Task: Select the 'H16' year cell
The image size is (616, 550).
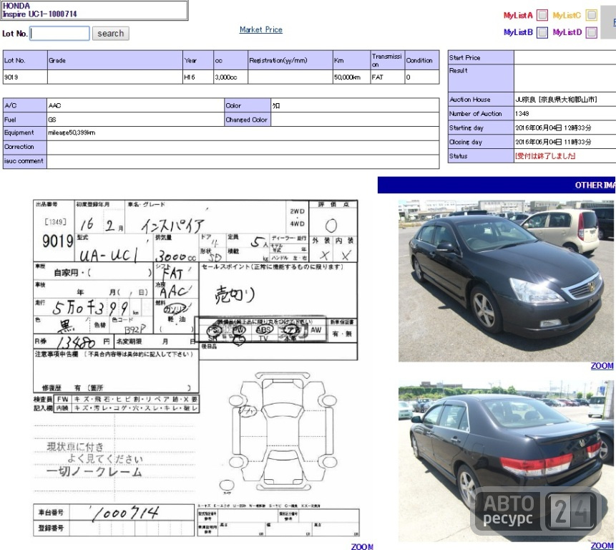Action: coord(198,77)
